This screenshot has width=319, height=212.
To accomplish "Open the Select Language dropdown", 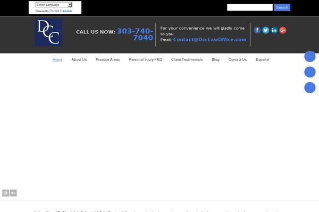I will pyautogui.click(x=54, y=5).
